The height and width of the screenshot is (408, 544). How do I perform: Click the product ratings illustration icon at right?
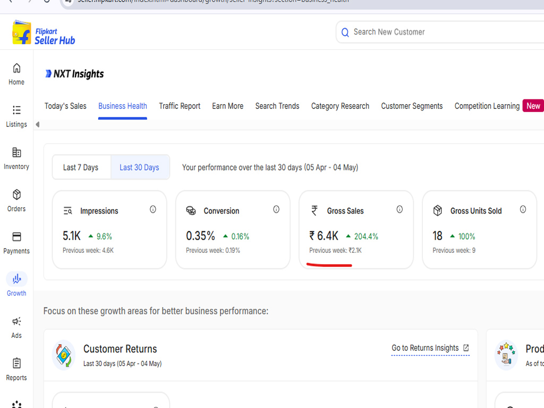[506, 355]
